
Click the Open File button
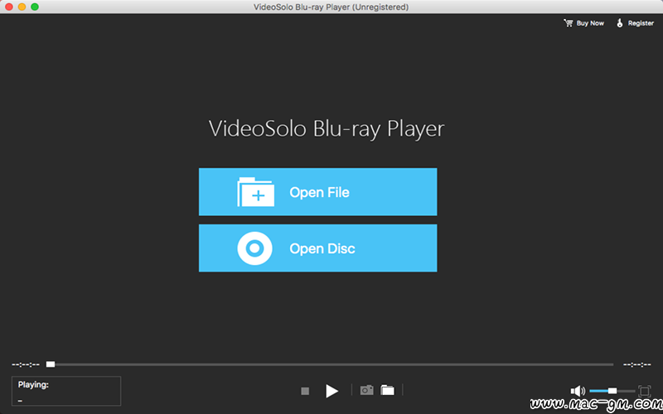click(x=318, y=192)
